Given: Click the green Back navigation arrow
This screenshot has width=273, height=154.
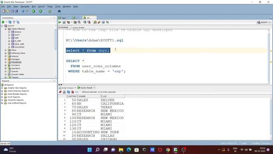Looking at the screenshot, I should [x=33, y=11].
